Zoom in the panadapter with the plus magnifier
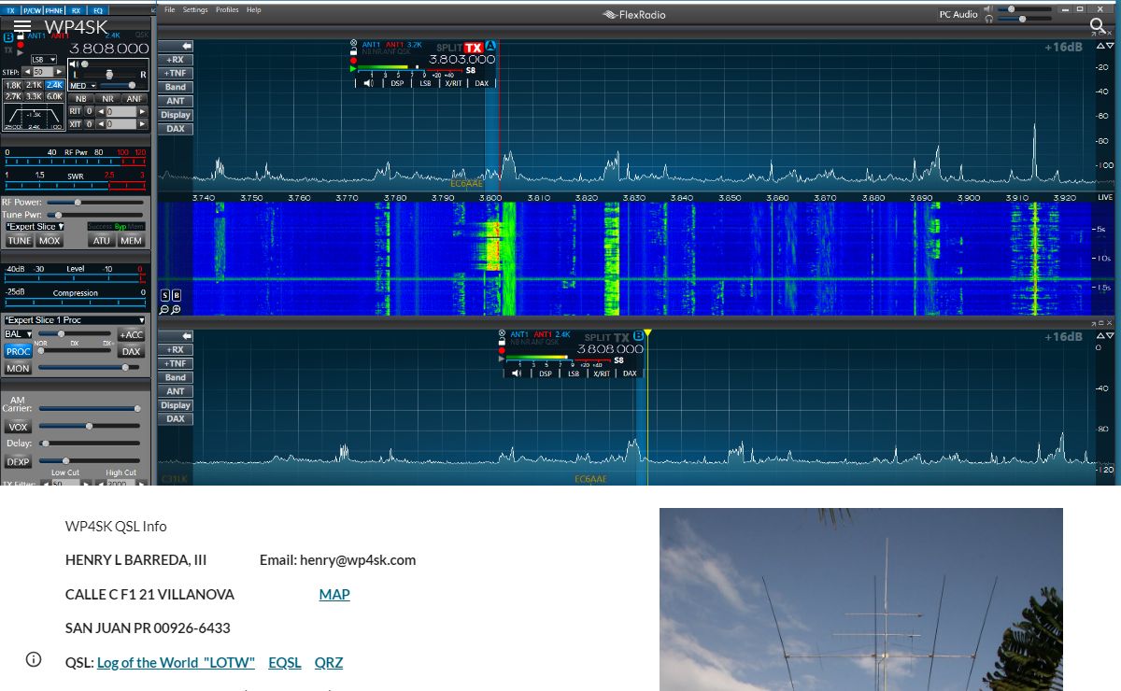Screen dimensions: 1121x691 (176, 310)
